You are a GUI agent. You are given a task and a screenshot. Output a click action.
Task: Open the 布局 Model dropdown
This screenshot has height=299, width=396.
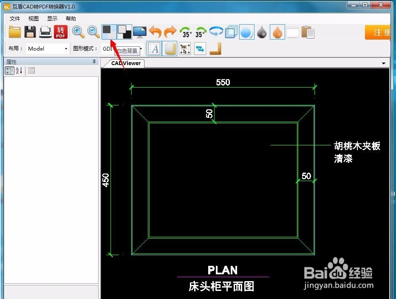point(48,48)
